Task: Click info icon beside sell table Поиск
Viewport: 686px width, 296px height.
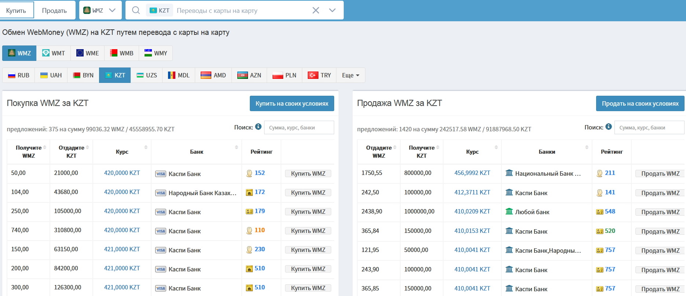Action: 609,127
